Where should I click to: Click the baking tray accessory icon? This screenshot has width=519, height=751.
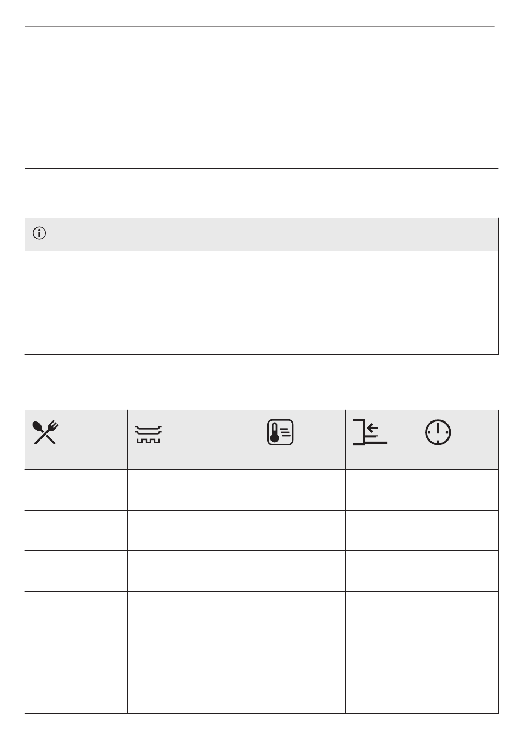point(148,436)
